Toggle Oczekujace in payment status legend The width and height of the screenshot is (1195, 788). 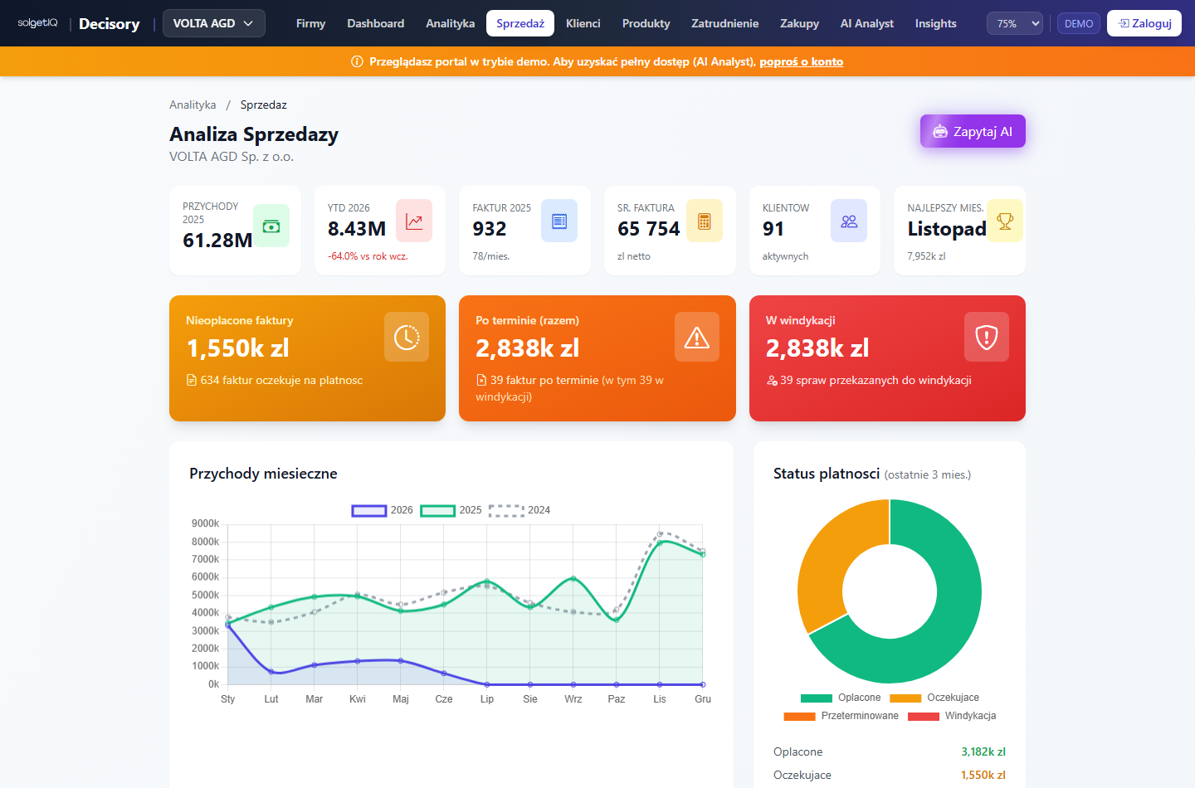[x=934, y=698]
